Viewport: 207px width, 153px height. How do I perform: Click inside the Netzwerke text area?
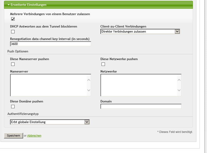coord(139,85)
